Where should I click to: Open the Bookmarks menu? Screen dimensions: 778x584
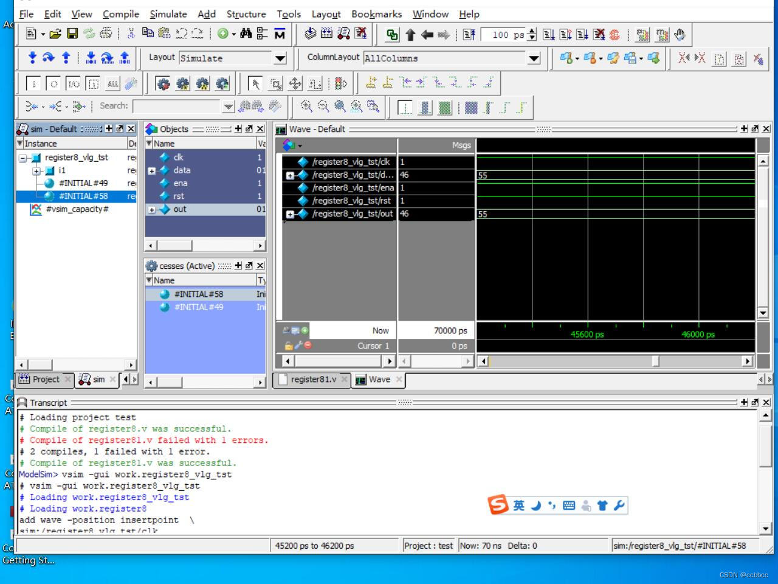pos(376,14)
